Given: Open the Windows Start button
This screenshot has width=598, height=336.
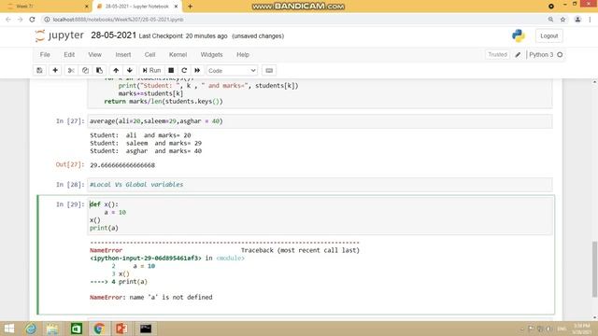Looking at the screenshot, I should coord(9,329).
